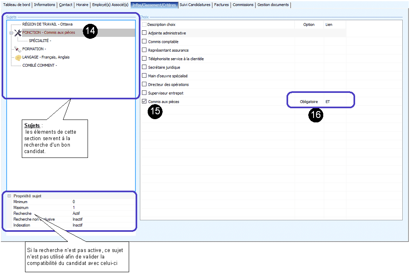Click the diploma icon beside FORMATION
The width and height of the screenshot is (410, 273).
17,49
